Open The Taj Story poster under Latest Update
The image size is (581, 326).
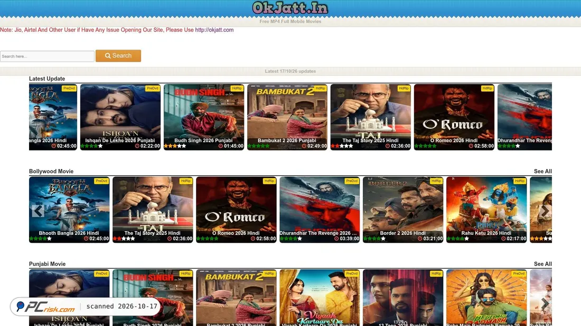(371, 117)
